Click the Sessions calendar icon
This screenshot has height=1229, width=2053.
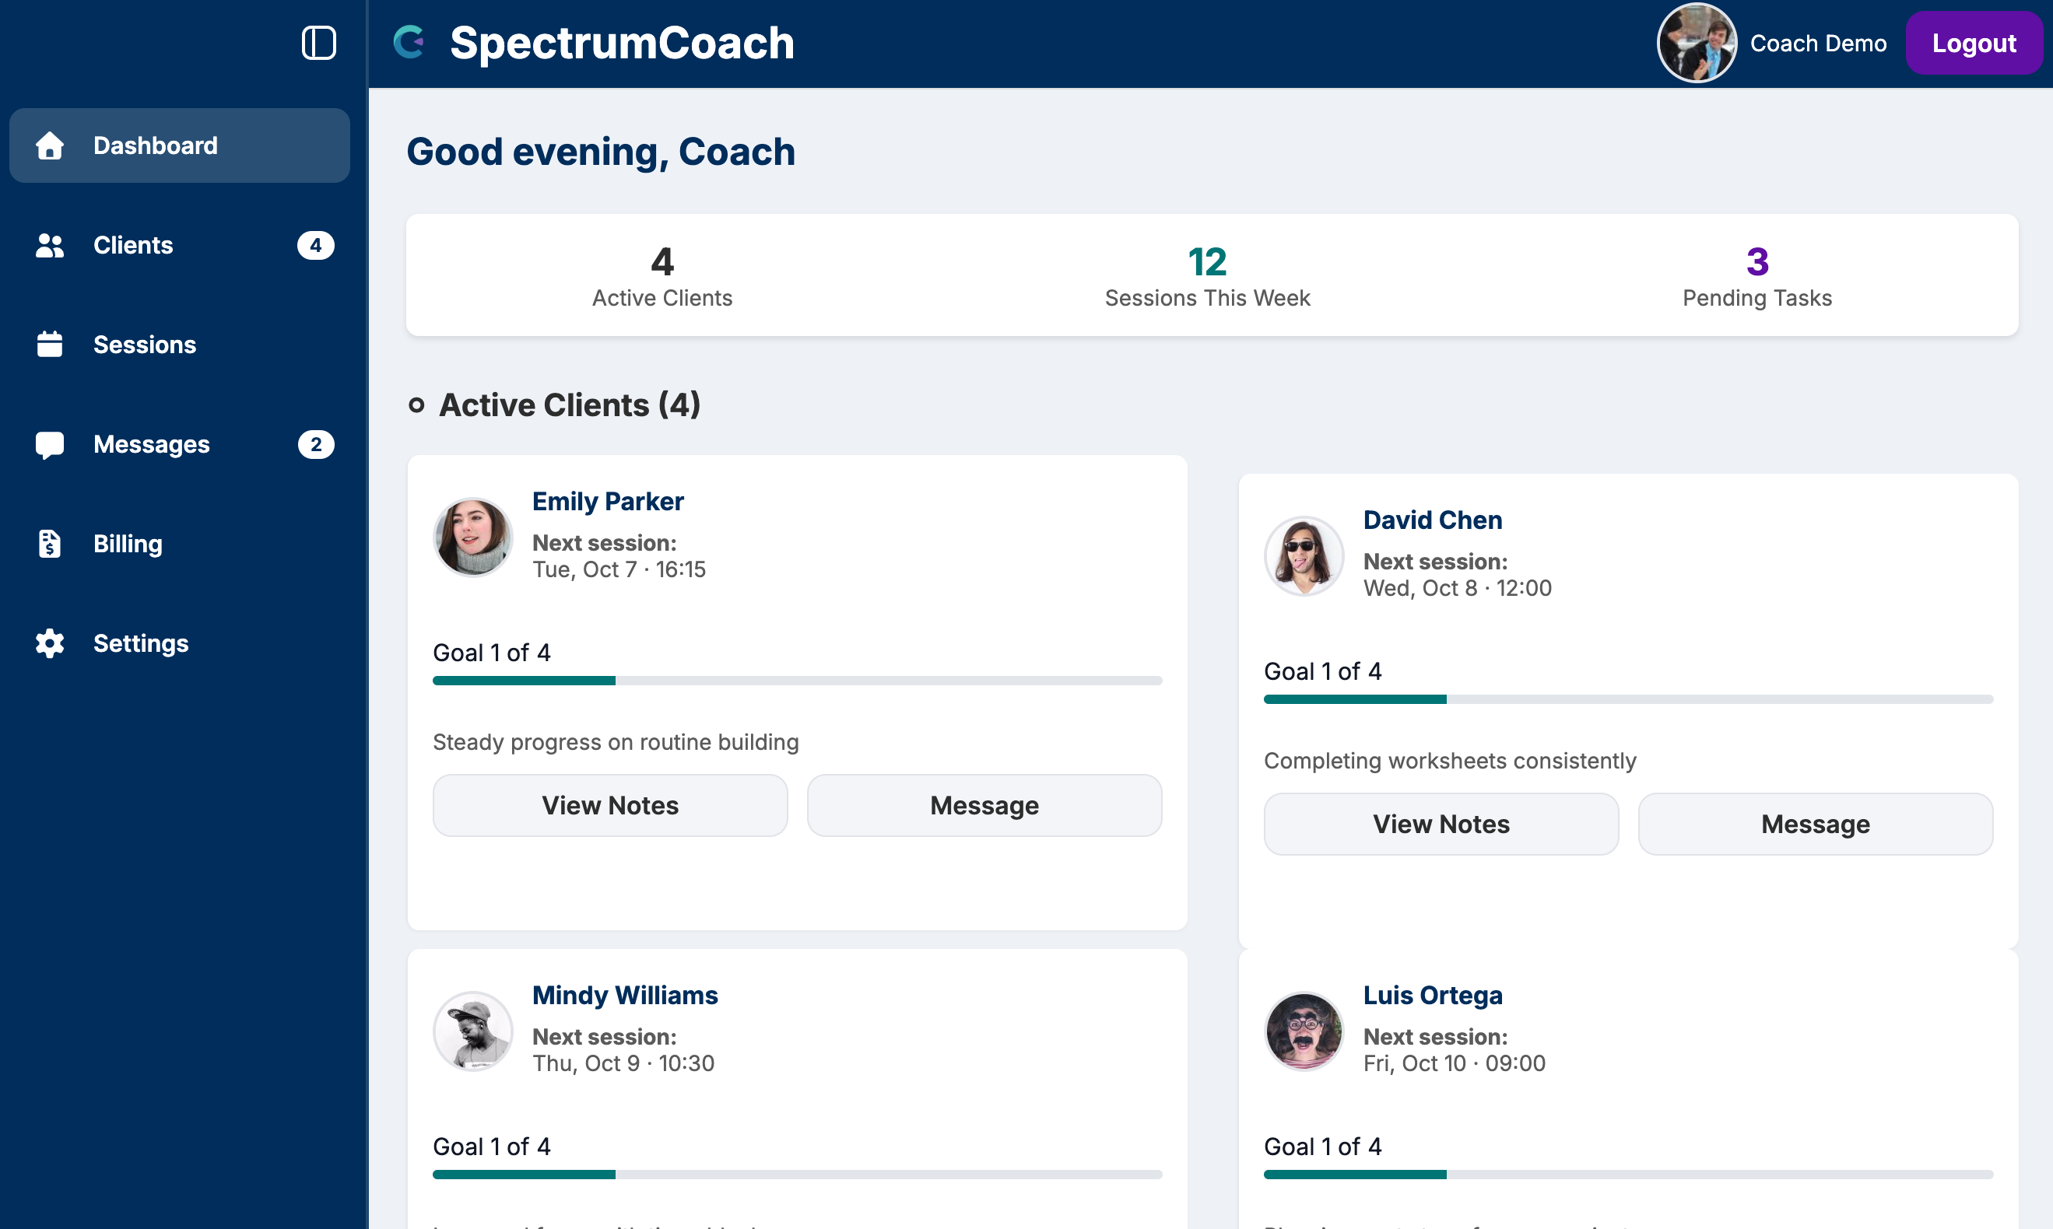coord(49,345)
